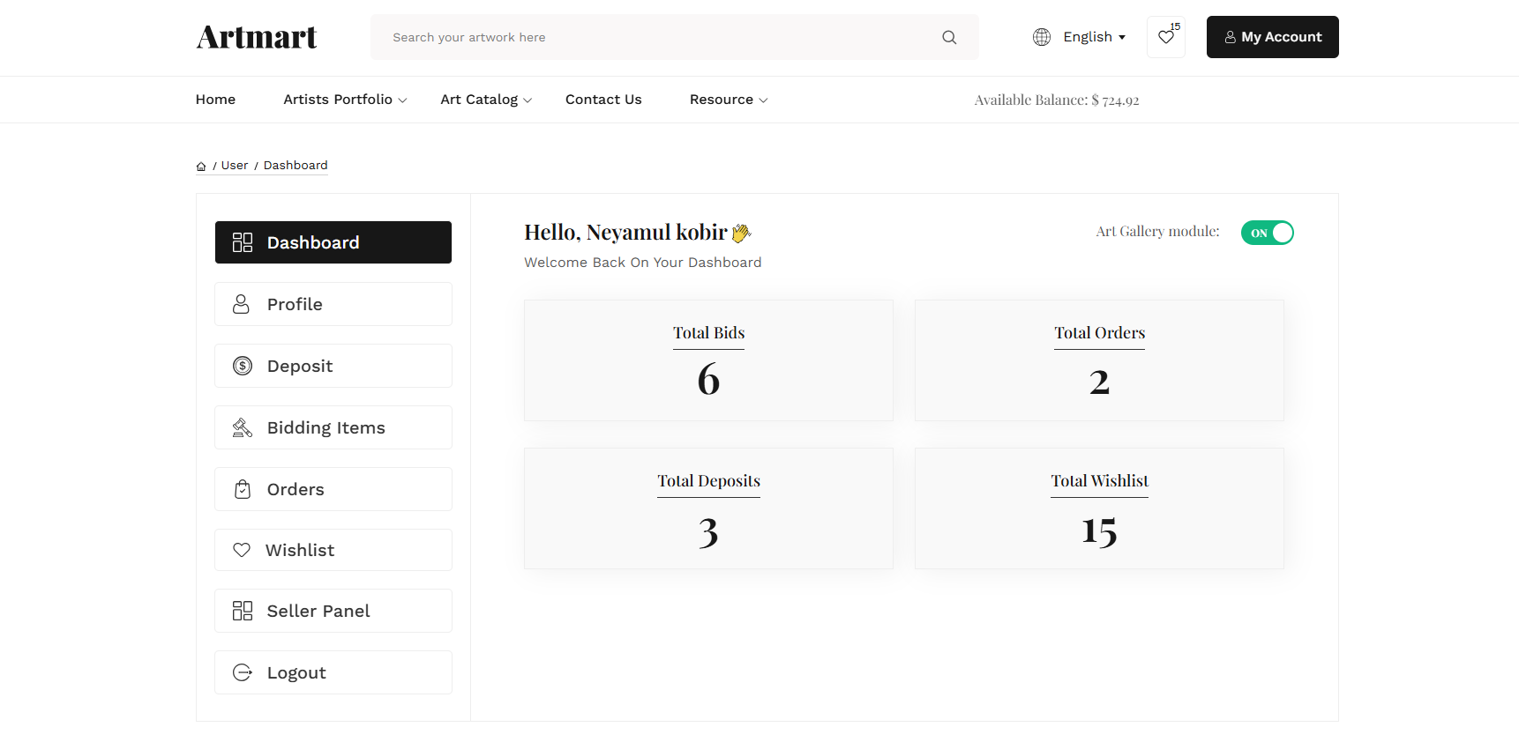The image size is (1519, 742).
Task: Click the Profile person icon in sidebar
Action: (241, 304)
